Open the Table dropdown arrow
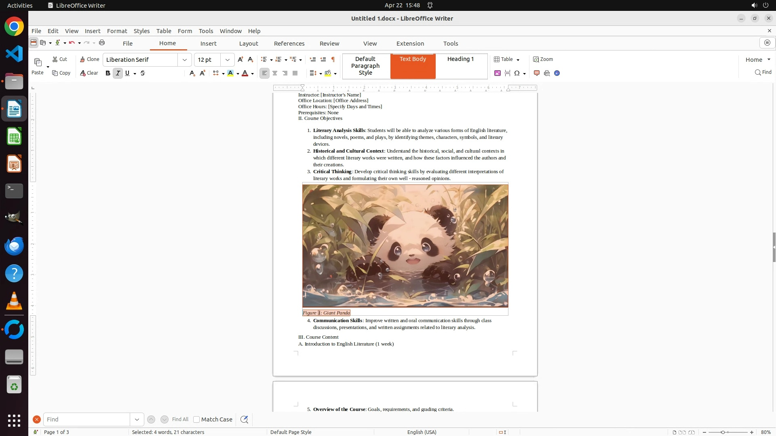This screenshot has width=776, height=436. pos(518,60)
